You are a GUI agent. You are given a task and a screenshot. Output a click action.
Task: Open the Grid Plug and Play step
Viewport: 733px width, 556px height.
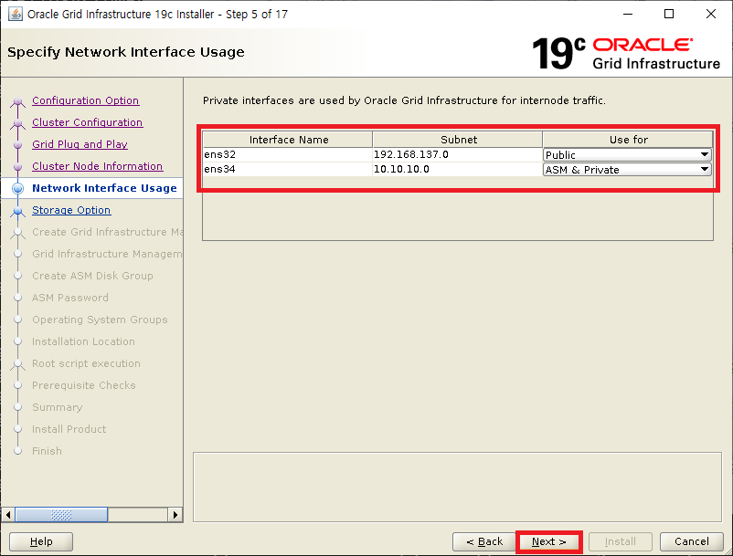tap(80, 144)
